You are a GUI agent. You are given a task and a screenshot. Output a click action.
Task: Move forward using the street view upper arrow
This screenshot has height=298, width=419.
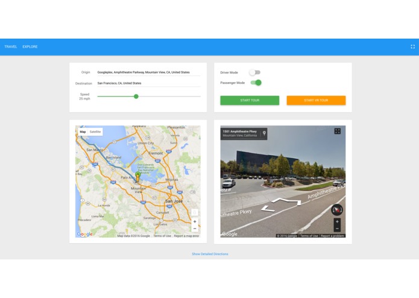pos(286,201)
